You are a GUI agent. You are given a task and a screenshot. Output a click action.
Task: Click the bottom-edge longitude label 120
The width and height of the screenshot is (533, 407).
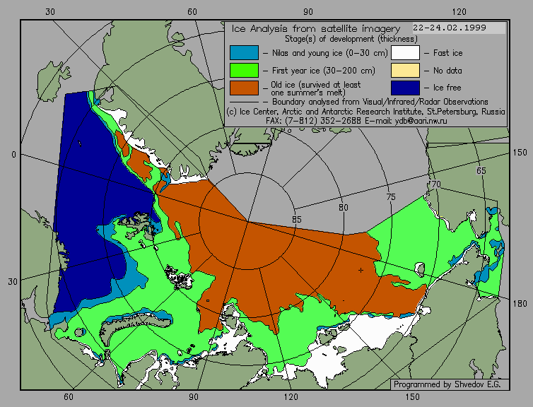point(291,397)
